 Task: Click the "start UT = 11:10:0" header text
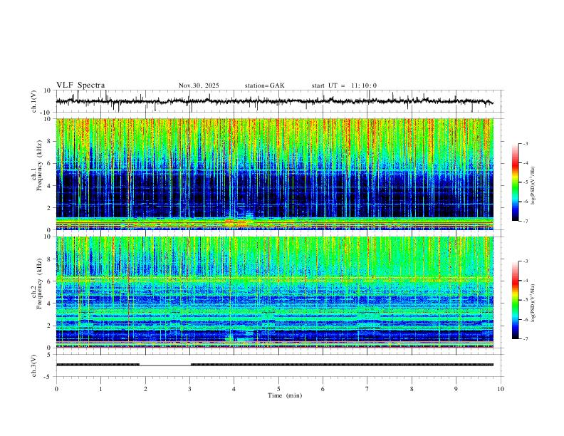(x=344, y=85)
